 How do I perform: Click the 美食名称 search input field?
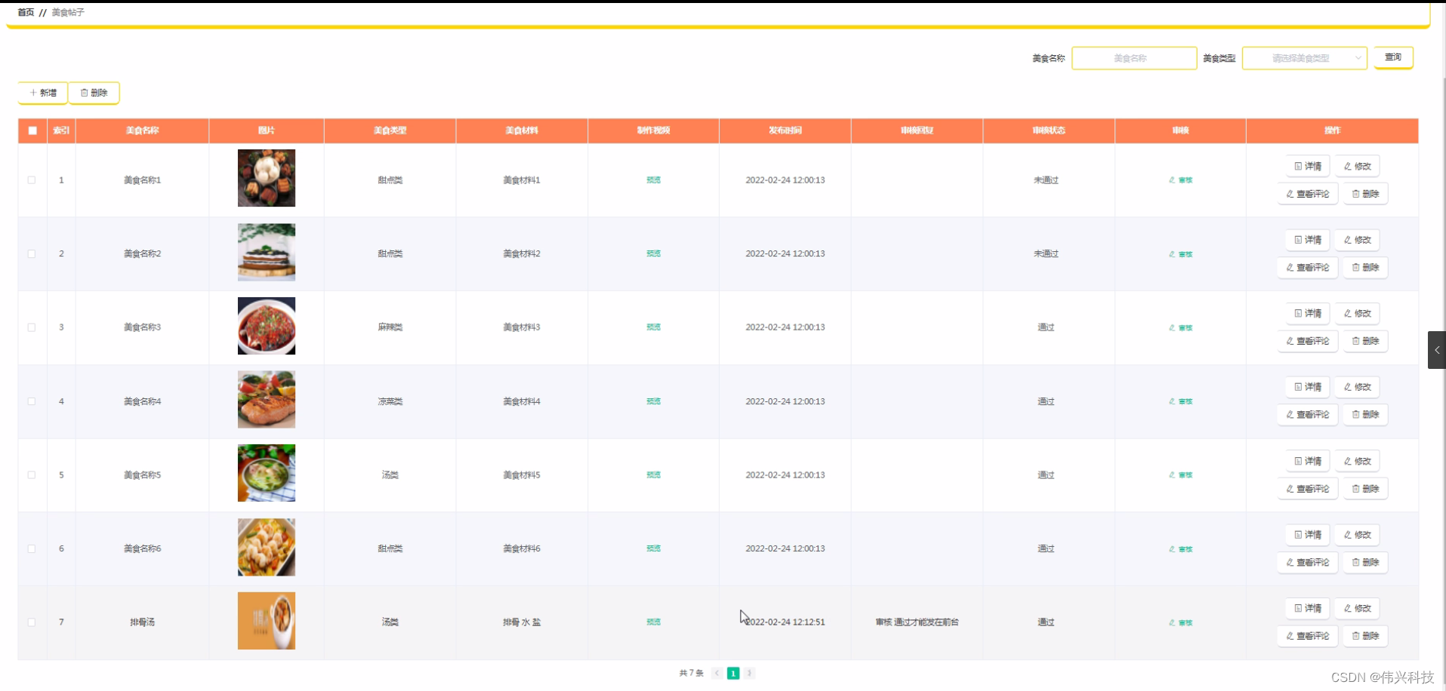(1133, 58)
